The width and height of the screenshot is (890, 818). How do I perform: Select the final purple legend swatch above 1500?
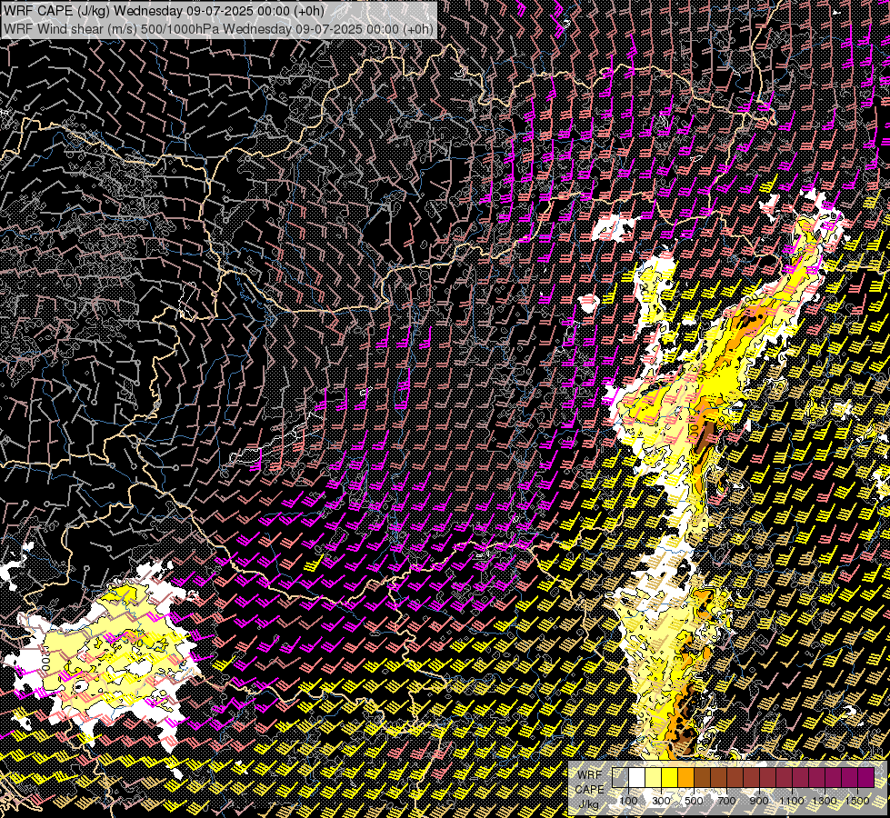pos(866,778)
